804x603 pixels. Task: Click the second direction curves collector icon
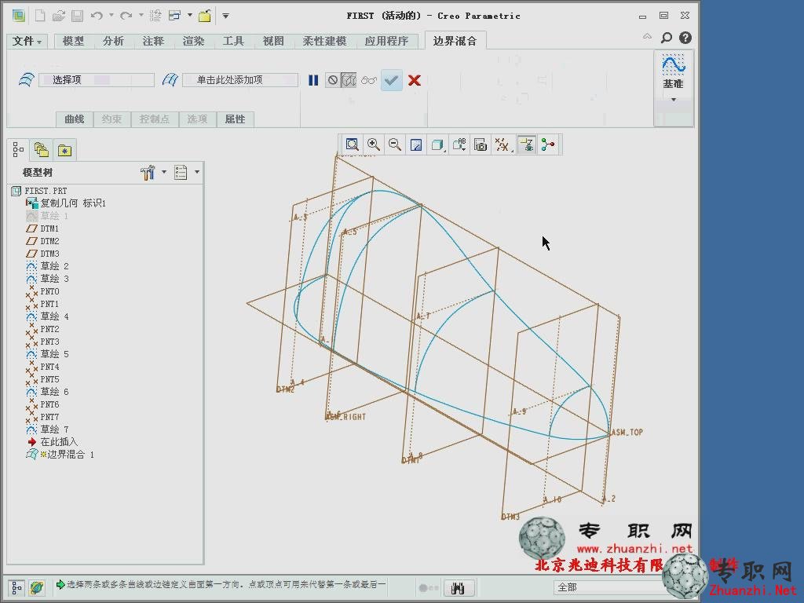(x=170, y=80)
